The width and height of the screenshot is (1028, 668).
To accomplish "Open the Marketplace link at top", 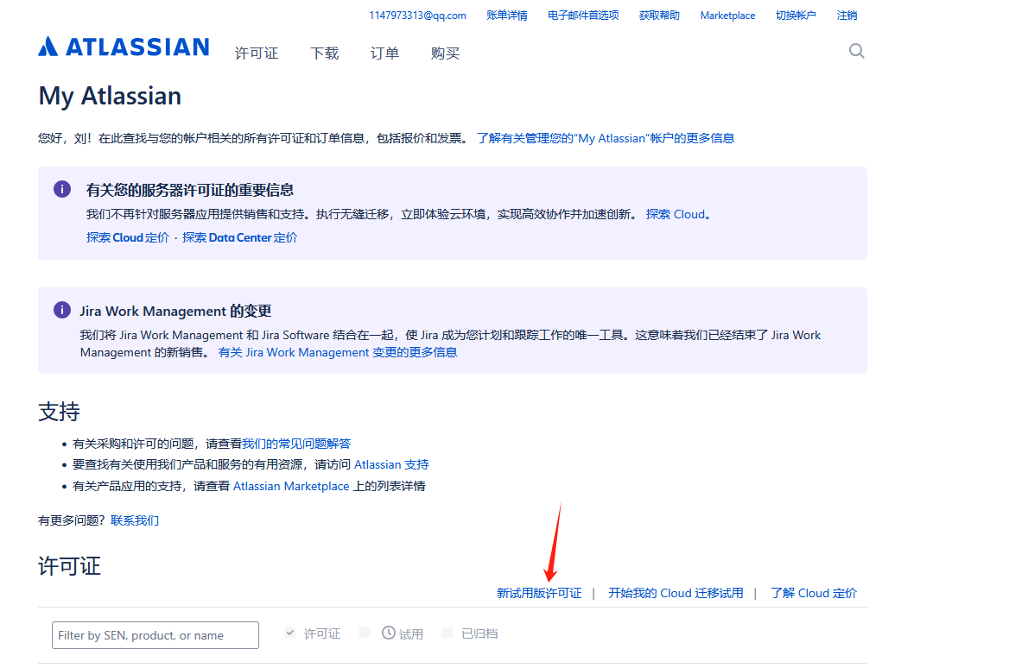I will [x=727, y=15].
